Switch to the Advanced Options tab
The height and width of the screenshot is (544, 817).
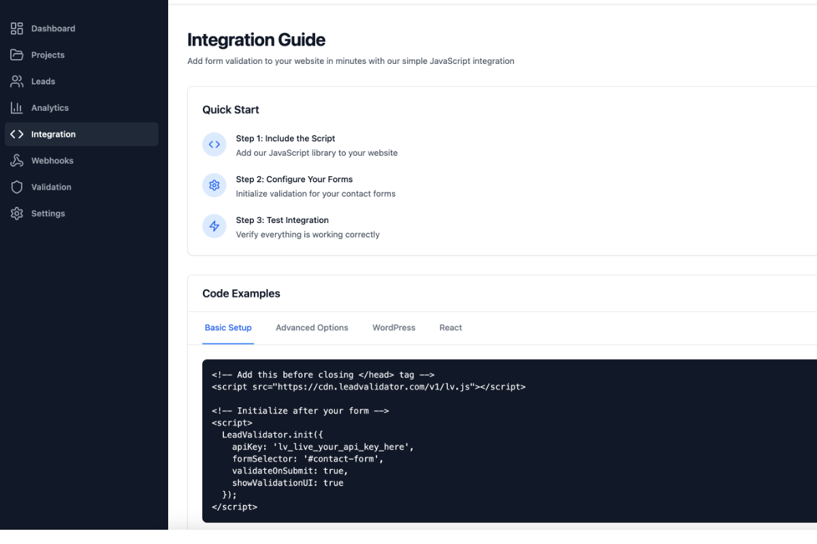(312, 328)
